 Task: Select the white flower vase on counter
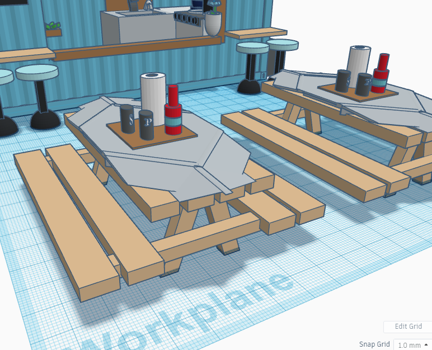click(x=212, y=23)
